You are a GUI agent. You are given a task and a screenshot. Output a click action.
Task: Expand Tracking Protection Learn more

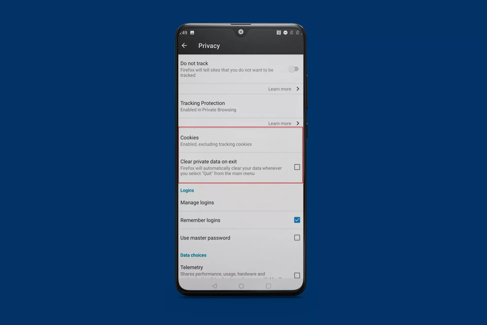[x=284, y=123]
